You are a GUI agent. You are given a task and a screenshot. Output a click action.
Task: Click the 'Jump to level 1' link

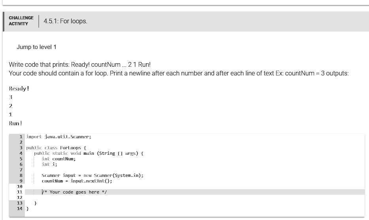[x=36, y=47]
